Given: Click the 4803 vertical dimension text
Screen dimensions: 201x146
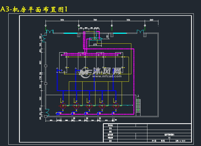Looking at the screenshot, I should (40, 63).
